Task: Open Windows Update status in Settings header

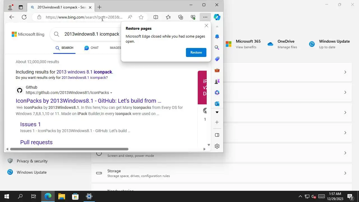Action: [329, 44]
